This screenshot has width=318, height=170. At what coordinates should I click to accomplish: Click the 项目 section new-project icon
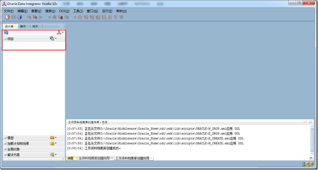(52, 39)
